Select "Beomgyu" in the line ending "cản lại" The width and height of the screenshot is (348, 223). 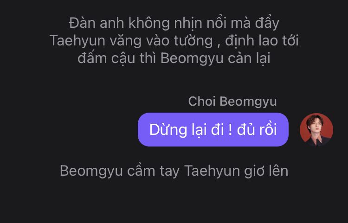192,59
